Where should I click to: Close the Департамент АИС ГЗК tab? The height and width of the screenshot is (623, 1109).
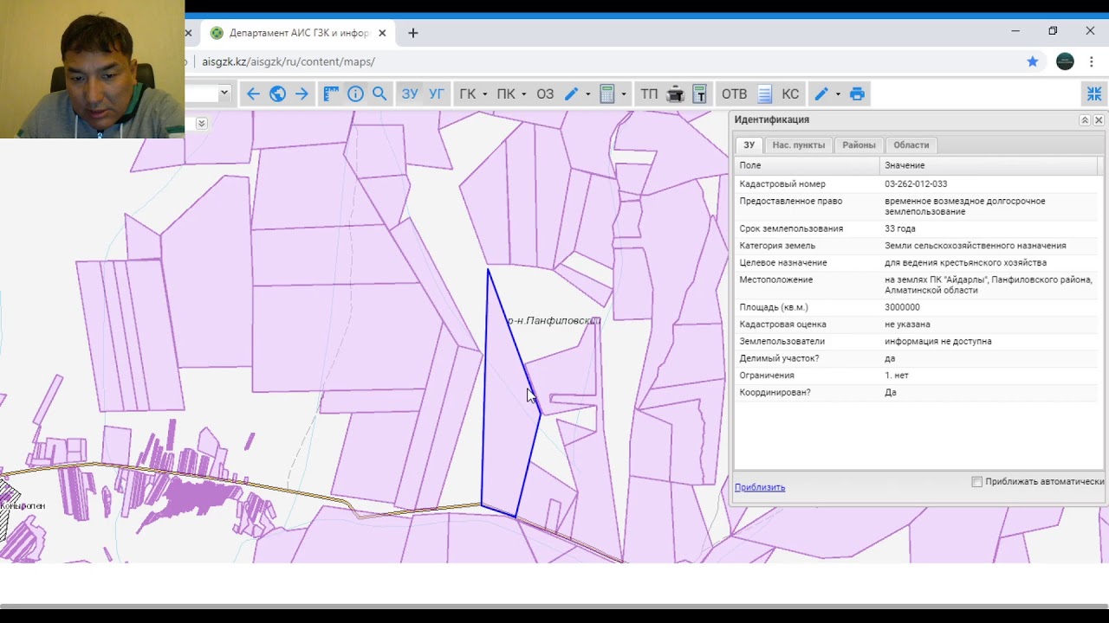pyautogui.click(x=382, y=33)
